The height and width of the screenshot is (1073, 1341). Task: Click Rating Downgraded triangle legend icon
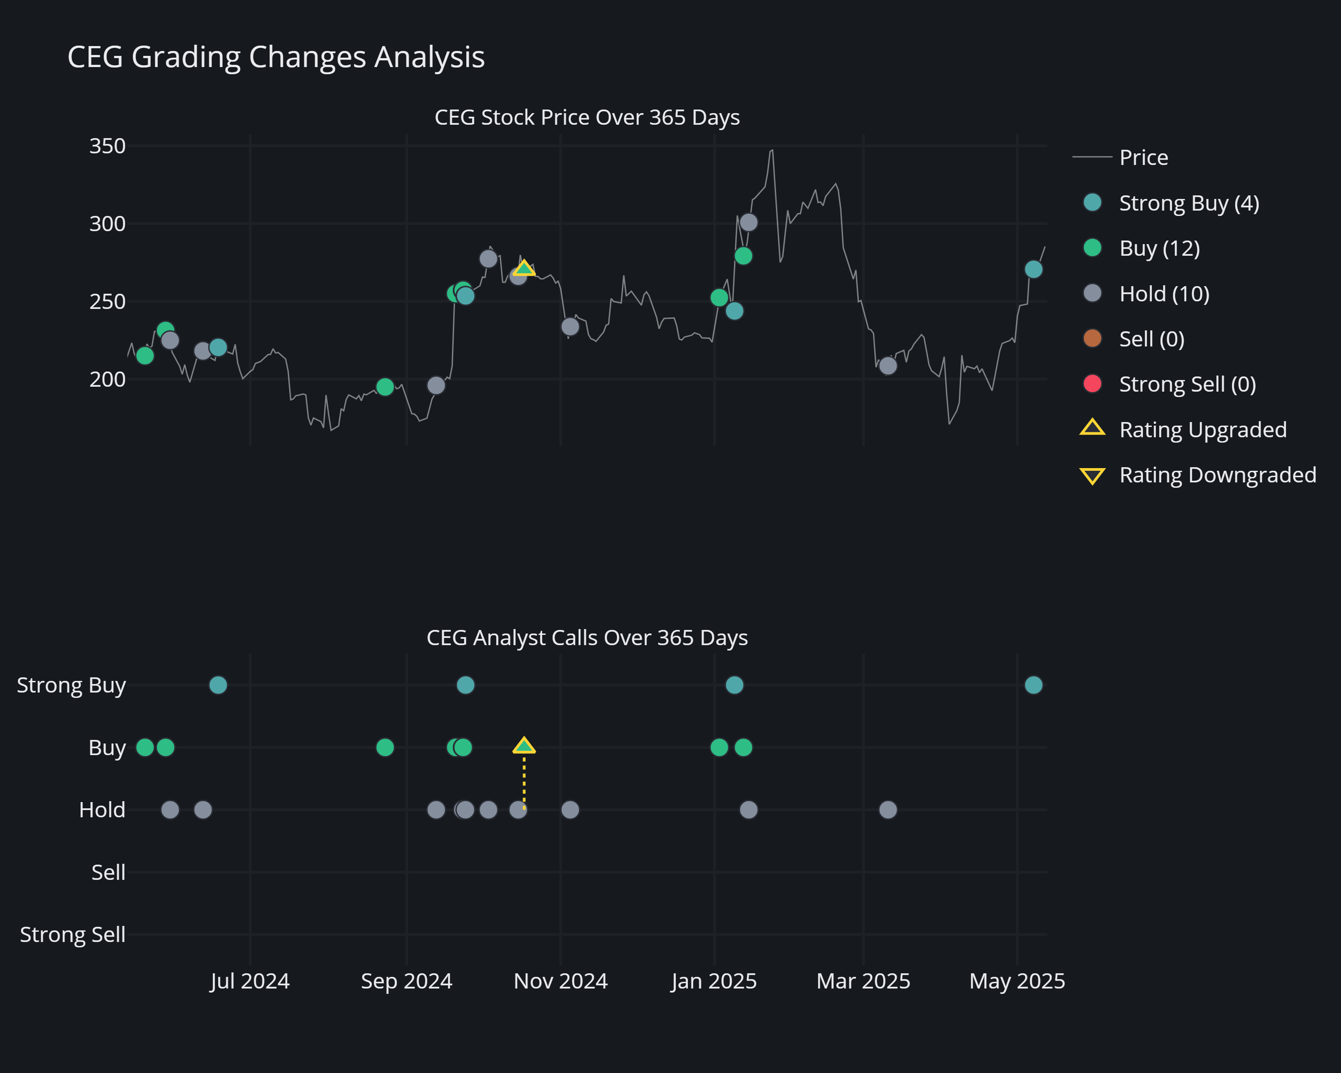[1092, 475]
